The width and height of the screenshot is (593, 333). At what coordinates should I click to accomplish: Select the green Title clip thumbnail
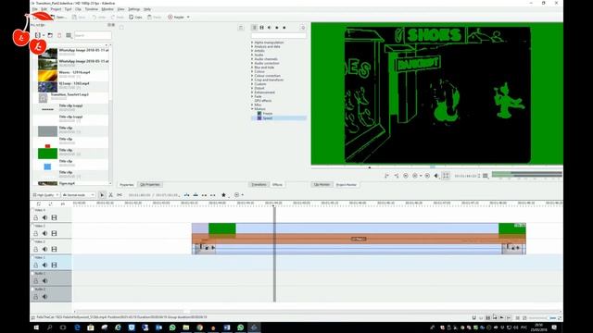pyautogui.click(x=47, y=153)
